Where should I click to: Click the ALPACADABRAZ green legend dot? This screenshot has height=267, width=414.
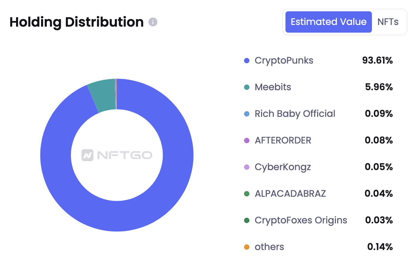point(247,194)
